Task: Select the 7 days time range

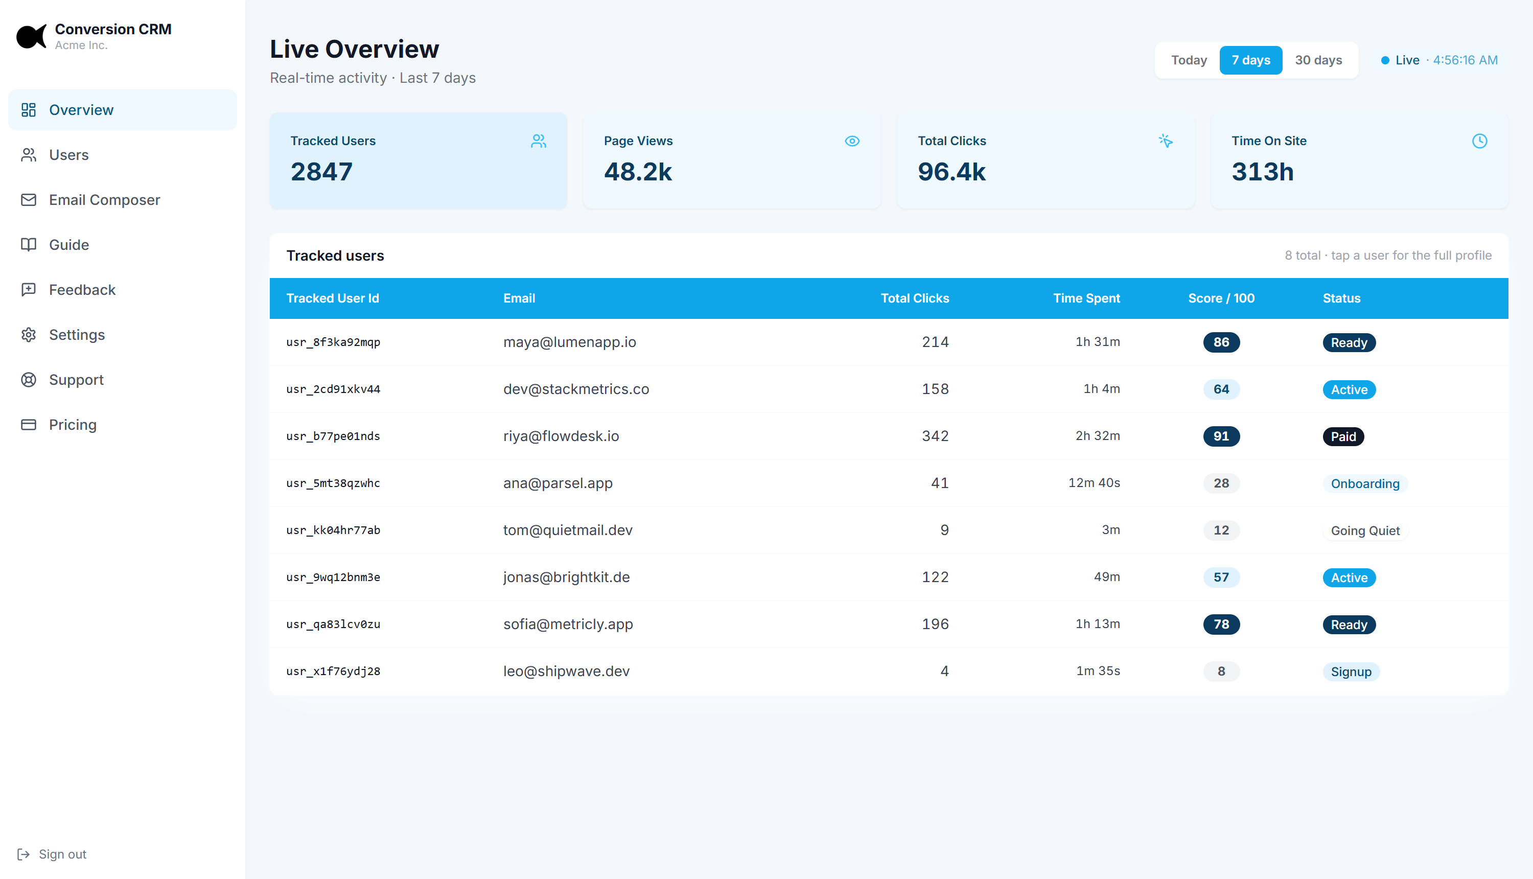Action: pyautogui.click(x=1250, y=60)
